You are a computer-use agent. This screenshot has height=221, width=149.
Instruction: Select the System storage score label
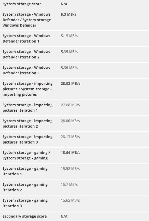click(x=22, y=4)
